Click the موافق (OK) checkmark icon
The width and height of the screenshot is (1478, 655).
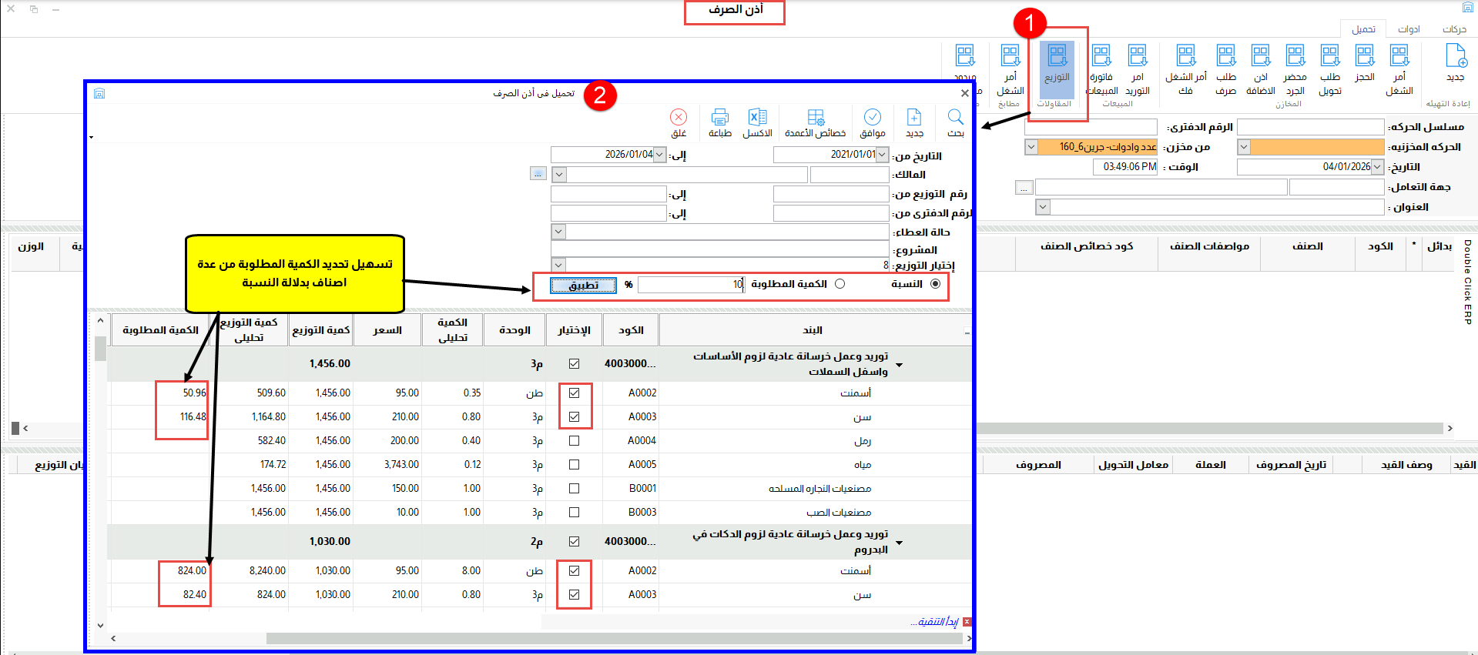(x=872, y=121)
